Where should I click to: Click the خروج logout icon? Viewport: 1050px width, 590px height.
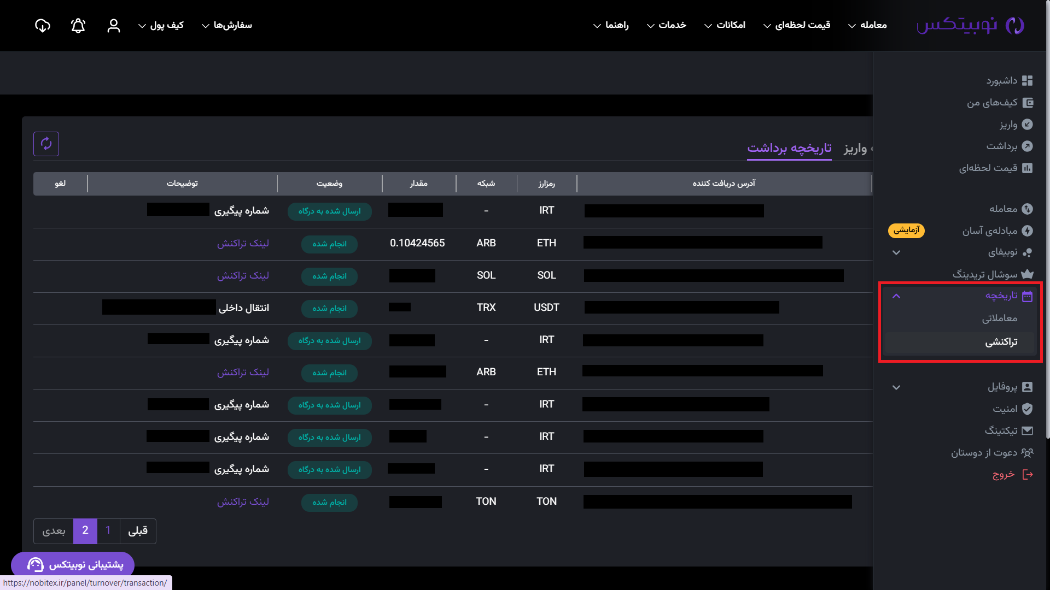coord(1028,474)
